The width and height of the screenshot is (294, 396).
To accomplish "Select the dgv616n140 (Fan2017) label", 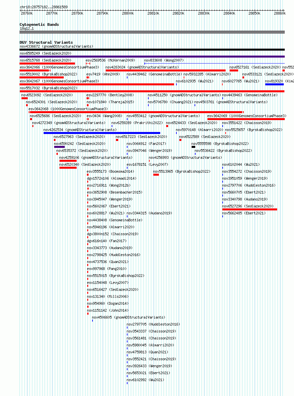I will tap(107, 241).
